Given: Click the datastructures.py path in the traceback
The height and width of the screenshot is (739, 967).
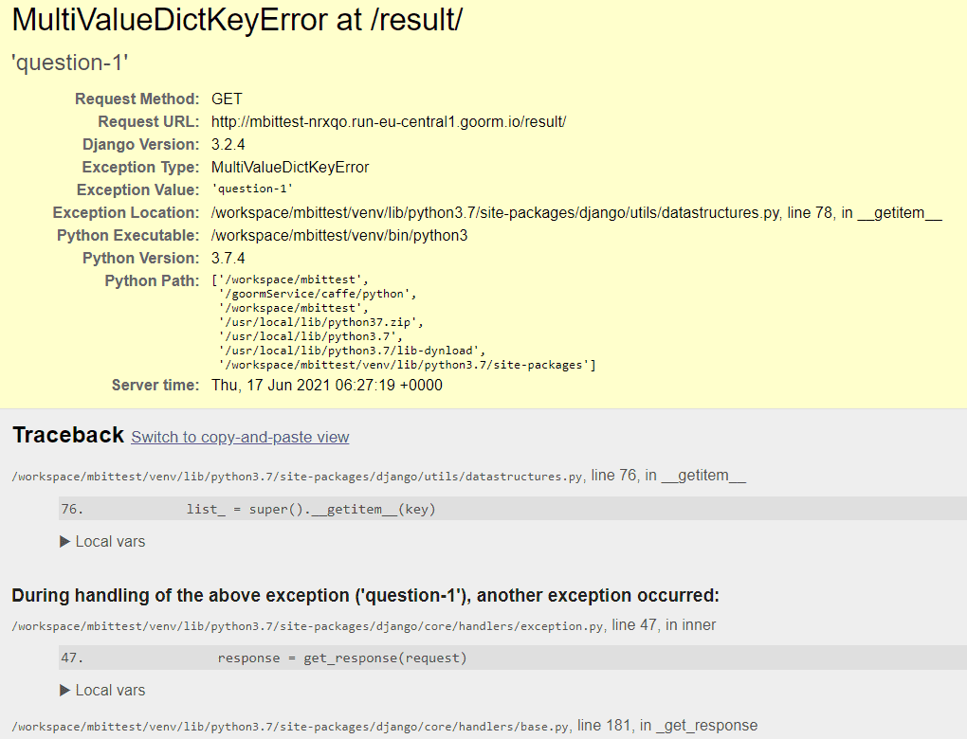Looking at the screenshot, I should [299, 476].
